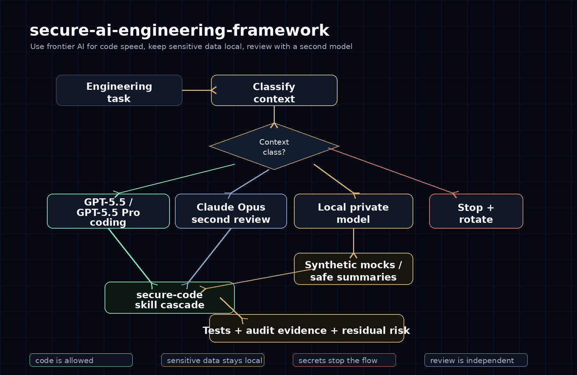577x375 pixels.
Task: Click the Local private model box
Action: point(353,211)
